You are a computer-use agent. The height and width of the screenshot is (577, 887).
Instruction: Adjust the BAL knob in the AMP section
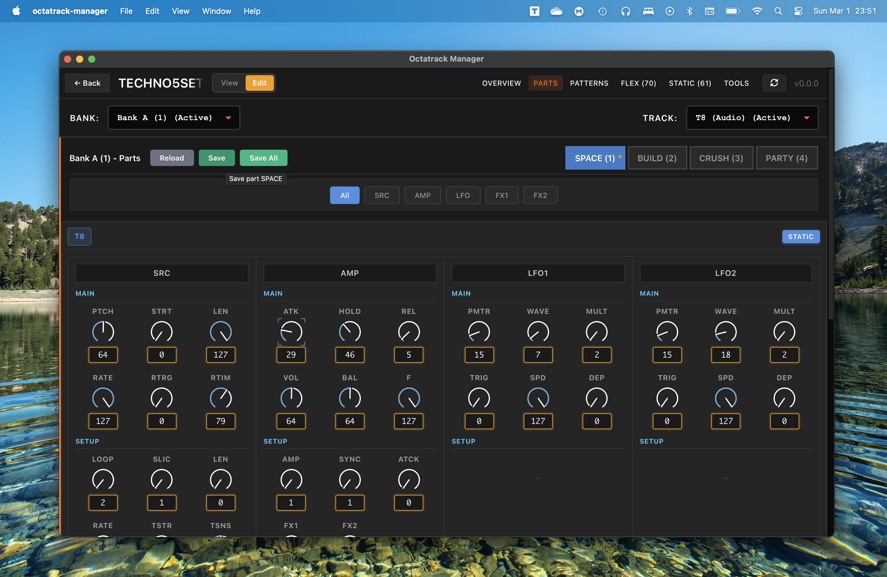[350, 398]
